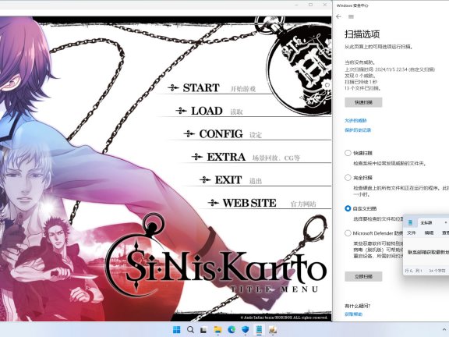The height and width of the screenshot is (337, 449).
Task: Click the 立即扫描 button
Action: click(x=363, y=276)
